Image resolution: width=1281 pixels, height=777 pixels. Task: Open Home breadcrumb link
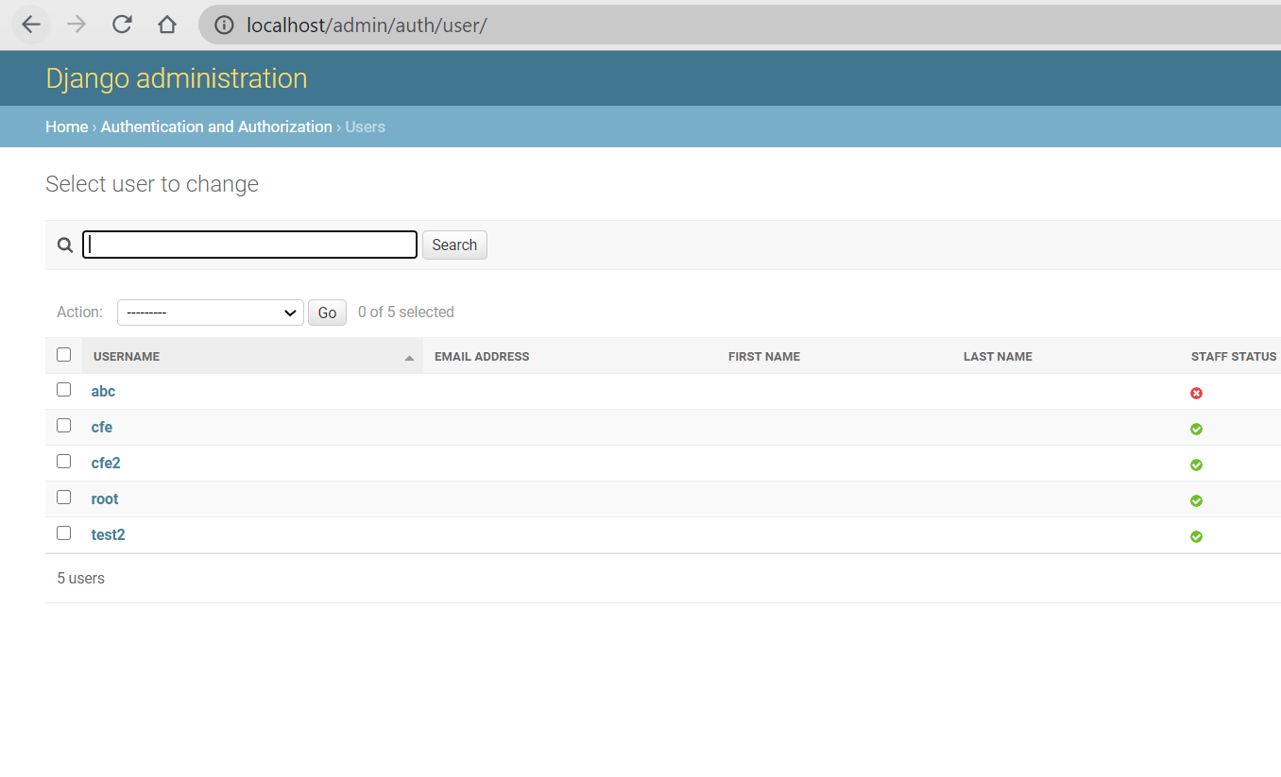[66, 127]
